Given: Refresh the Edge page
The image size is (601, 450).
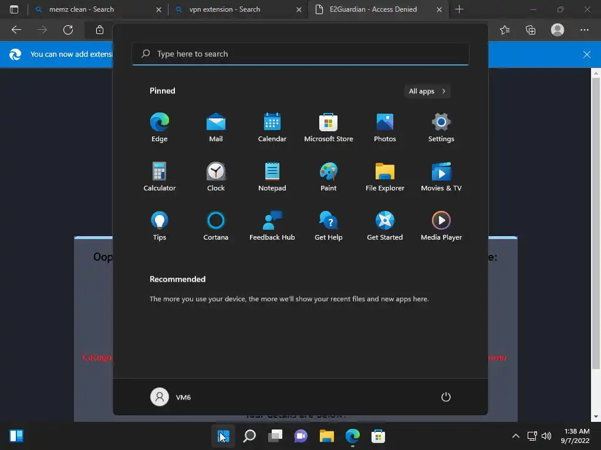Looking at the screenshot, I should click(68, 30).
